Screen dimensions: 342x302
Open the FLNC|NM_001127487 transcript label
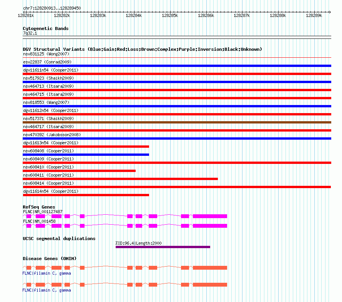point(43,212)
